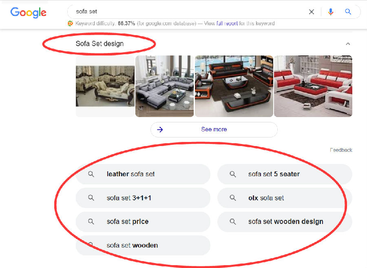Open the red and white sofa thumbnail
This screenshot has height=268, width=367.
313,86
